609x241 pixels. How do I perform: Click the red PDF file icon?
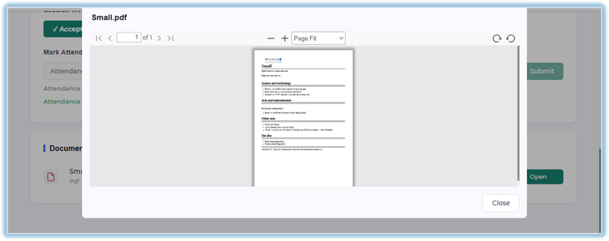[50, 177]
